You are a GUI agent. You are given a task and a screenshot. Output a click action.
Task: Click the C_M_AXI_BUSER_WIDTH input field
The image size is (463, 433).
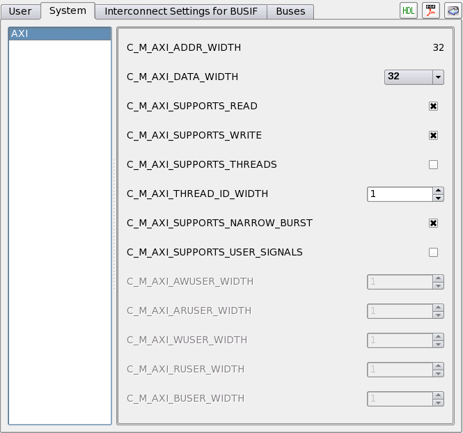point(400,398)
